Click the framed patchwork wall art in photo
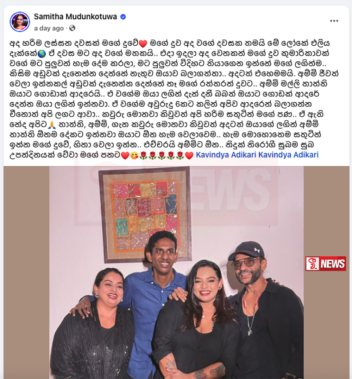352x379 pixels. click(145, 214)
